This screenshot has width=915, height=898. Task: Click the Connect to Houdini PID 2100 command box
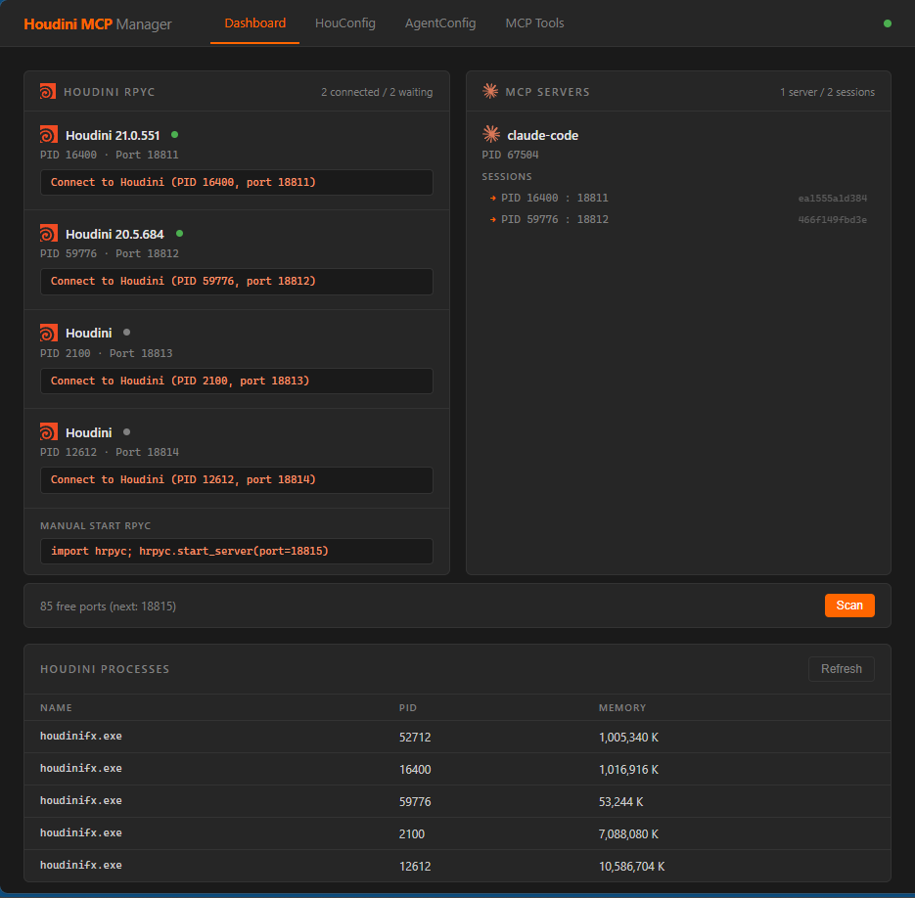(237, 381)
